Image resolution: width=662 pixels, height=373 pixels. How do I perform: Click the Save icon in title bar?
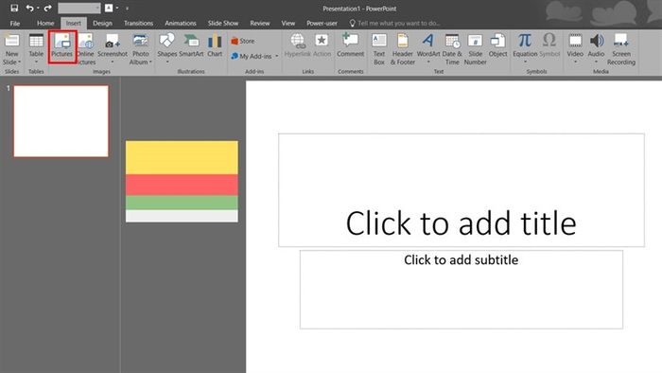[14, 8]
